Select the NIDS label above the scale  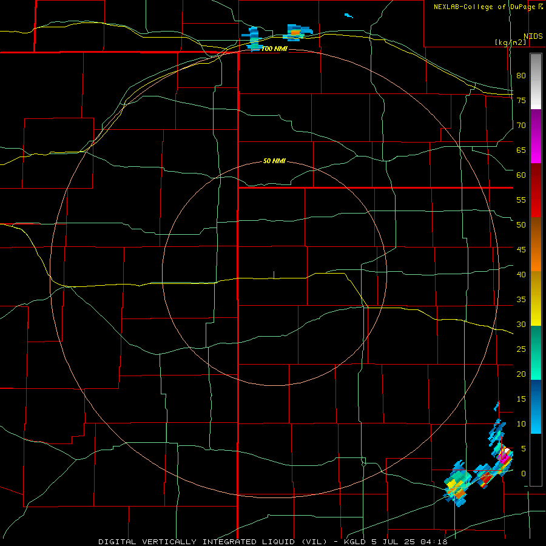pos(533,36)
